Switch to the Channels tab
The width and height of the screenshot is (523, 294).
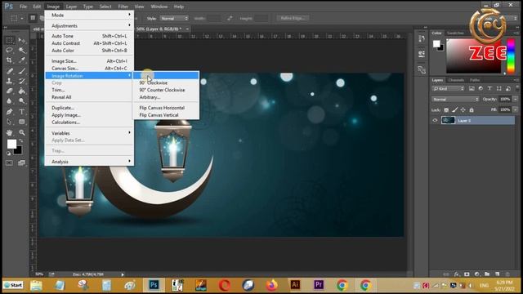[x=456, y=80]
